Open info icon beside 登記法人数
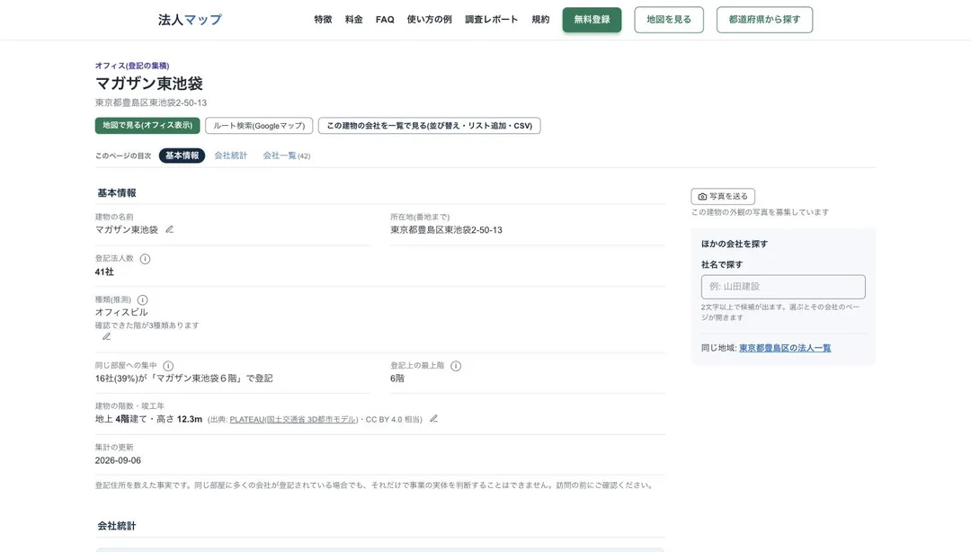971x552 pixels. [145, 259]
